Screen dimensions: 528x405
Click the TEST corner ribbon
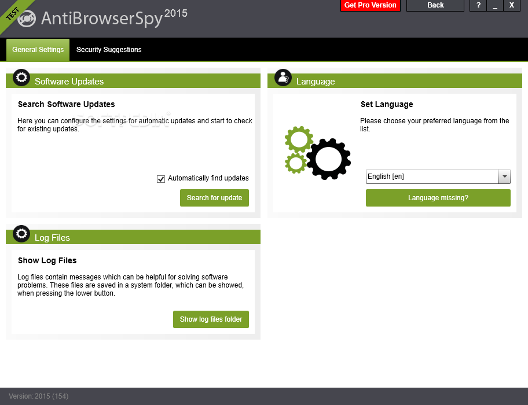(x=13, y=14)
